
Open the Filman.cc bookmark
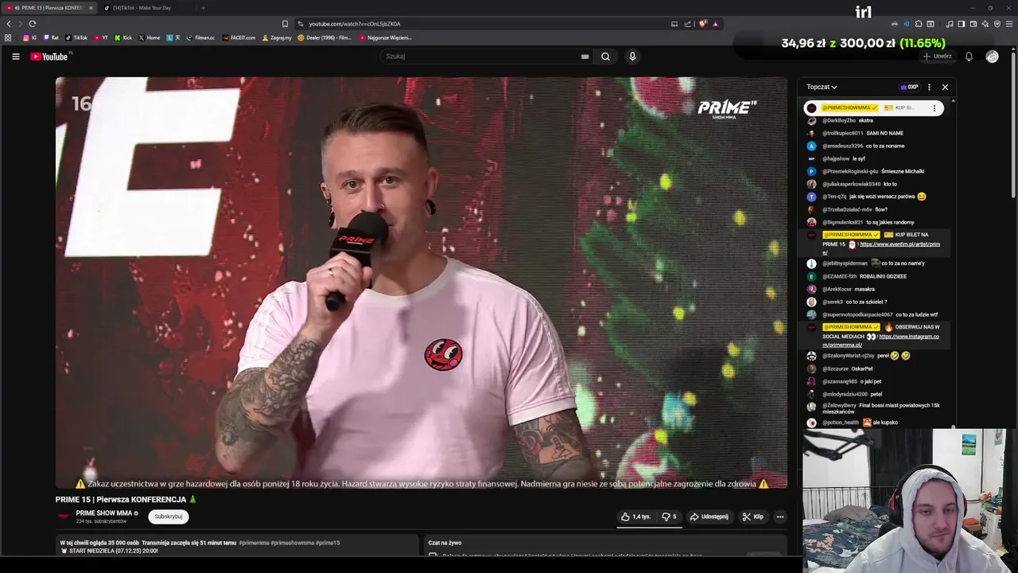(x=200, y=37)
